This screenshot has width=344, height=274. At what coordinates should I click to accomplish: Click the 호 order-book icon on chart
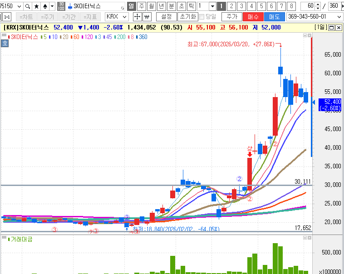5,44
